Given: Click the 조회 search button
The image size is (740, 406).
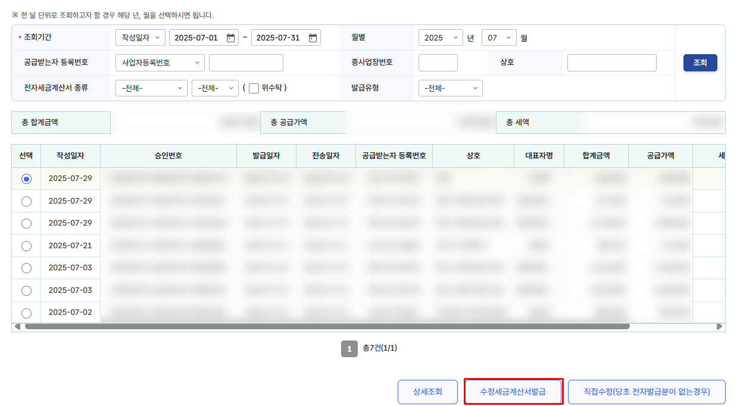Looking at the screenshot, I should (700, 63).
